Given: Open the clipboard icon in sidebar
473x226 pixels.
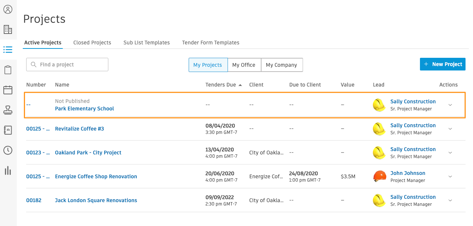Looking at the screenshot, I should [8, 70].
